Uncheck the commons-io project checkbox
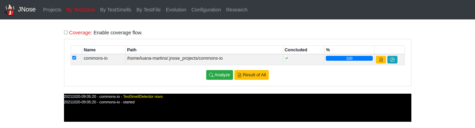The image size is (475, 128). [74, 58]
